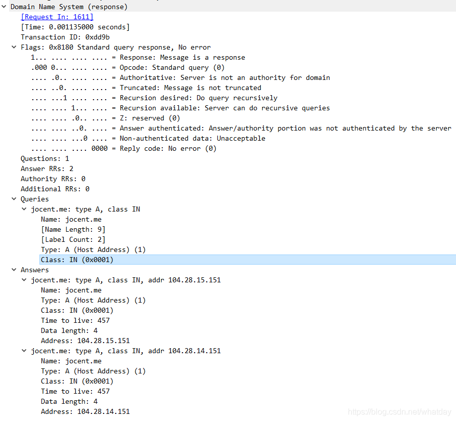Select the Answer authenticated row

click(241, 129)
